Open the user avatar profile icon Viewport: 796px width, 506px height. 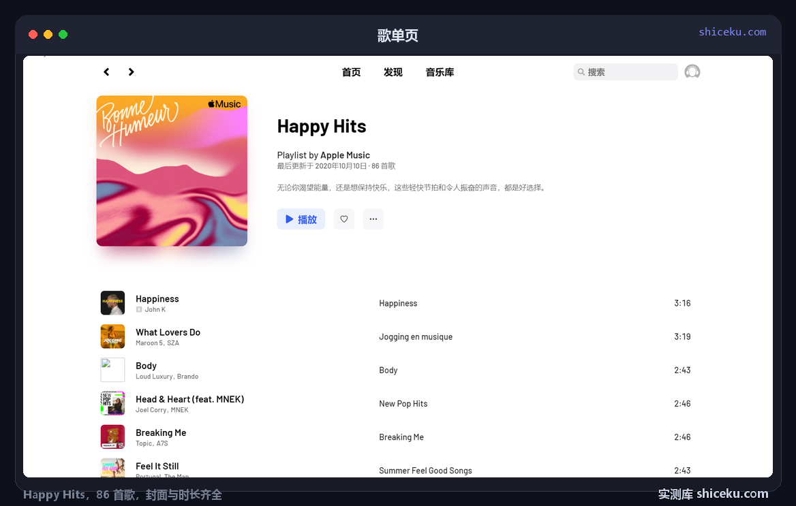[692, 72]
